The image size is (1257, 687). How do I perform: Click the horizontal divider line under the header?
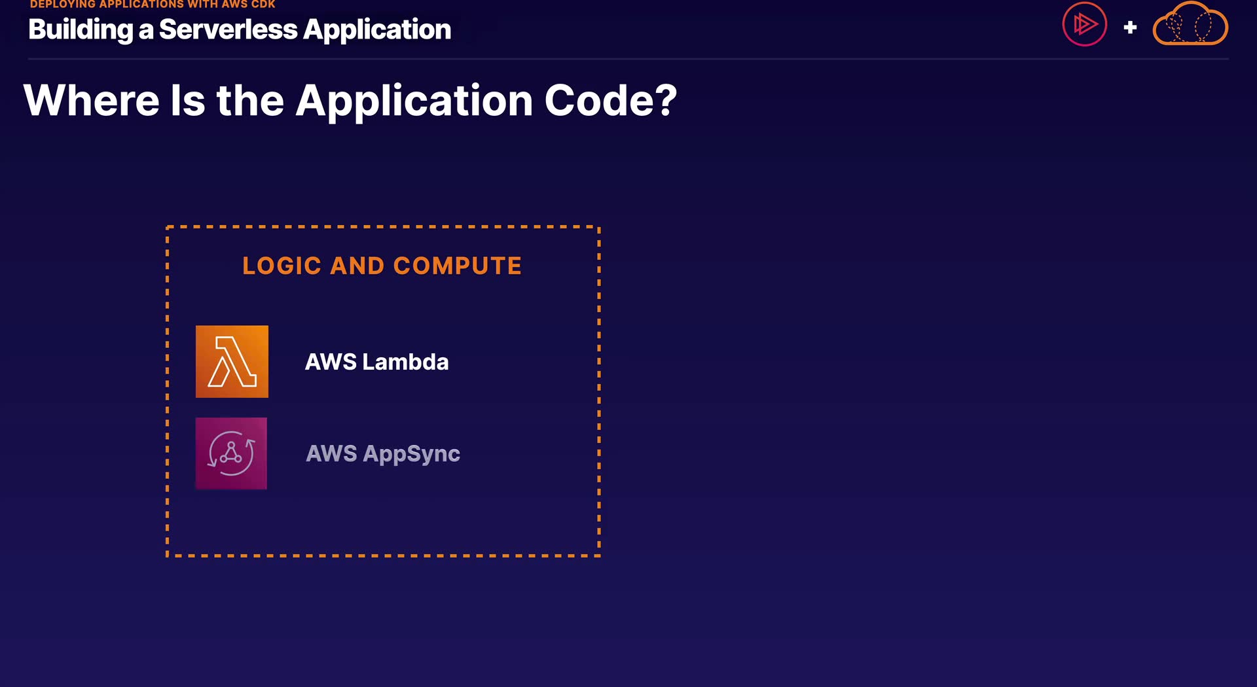628,59
